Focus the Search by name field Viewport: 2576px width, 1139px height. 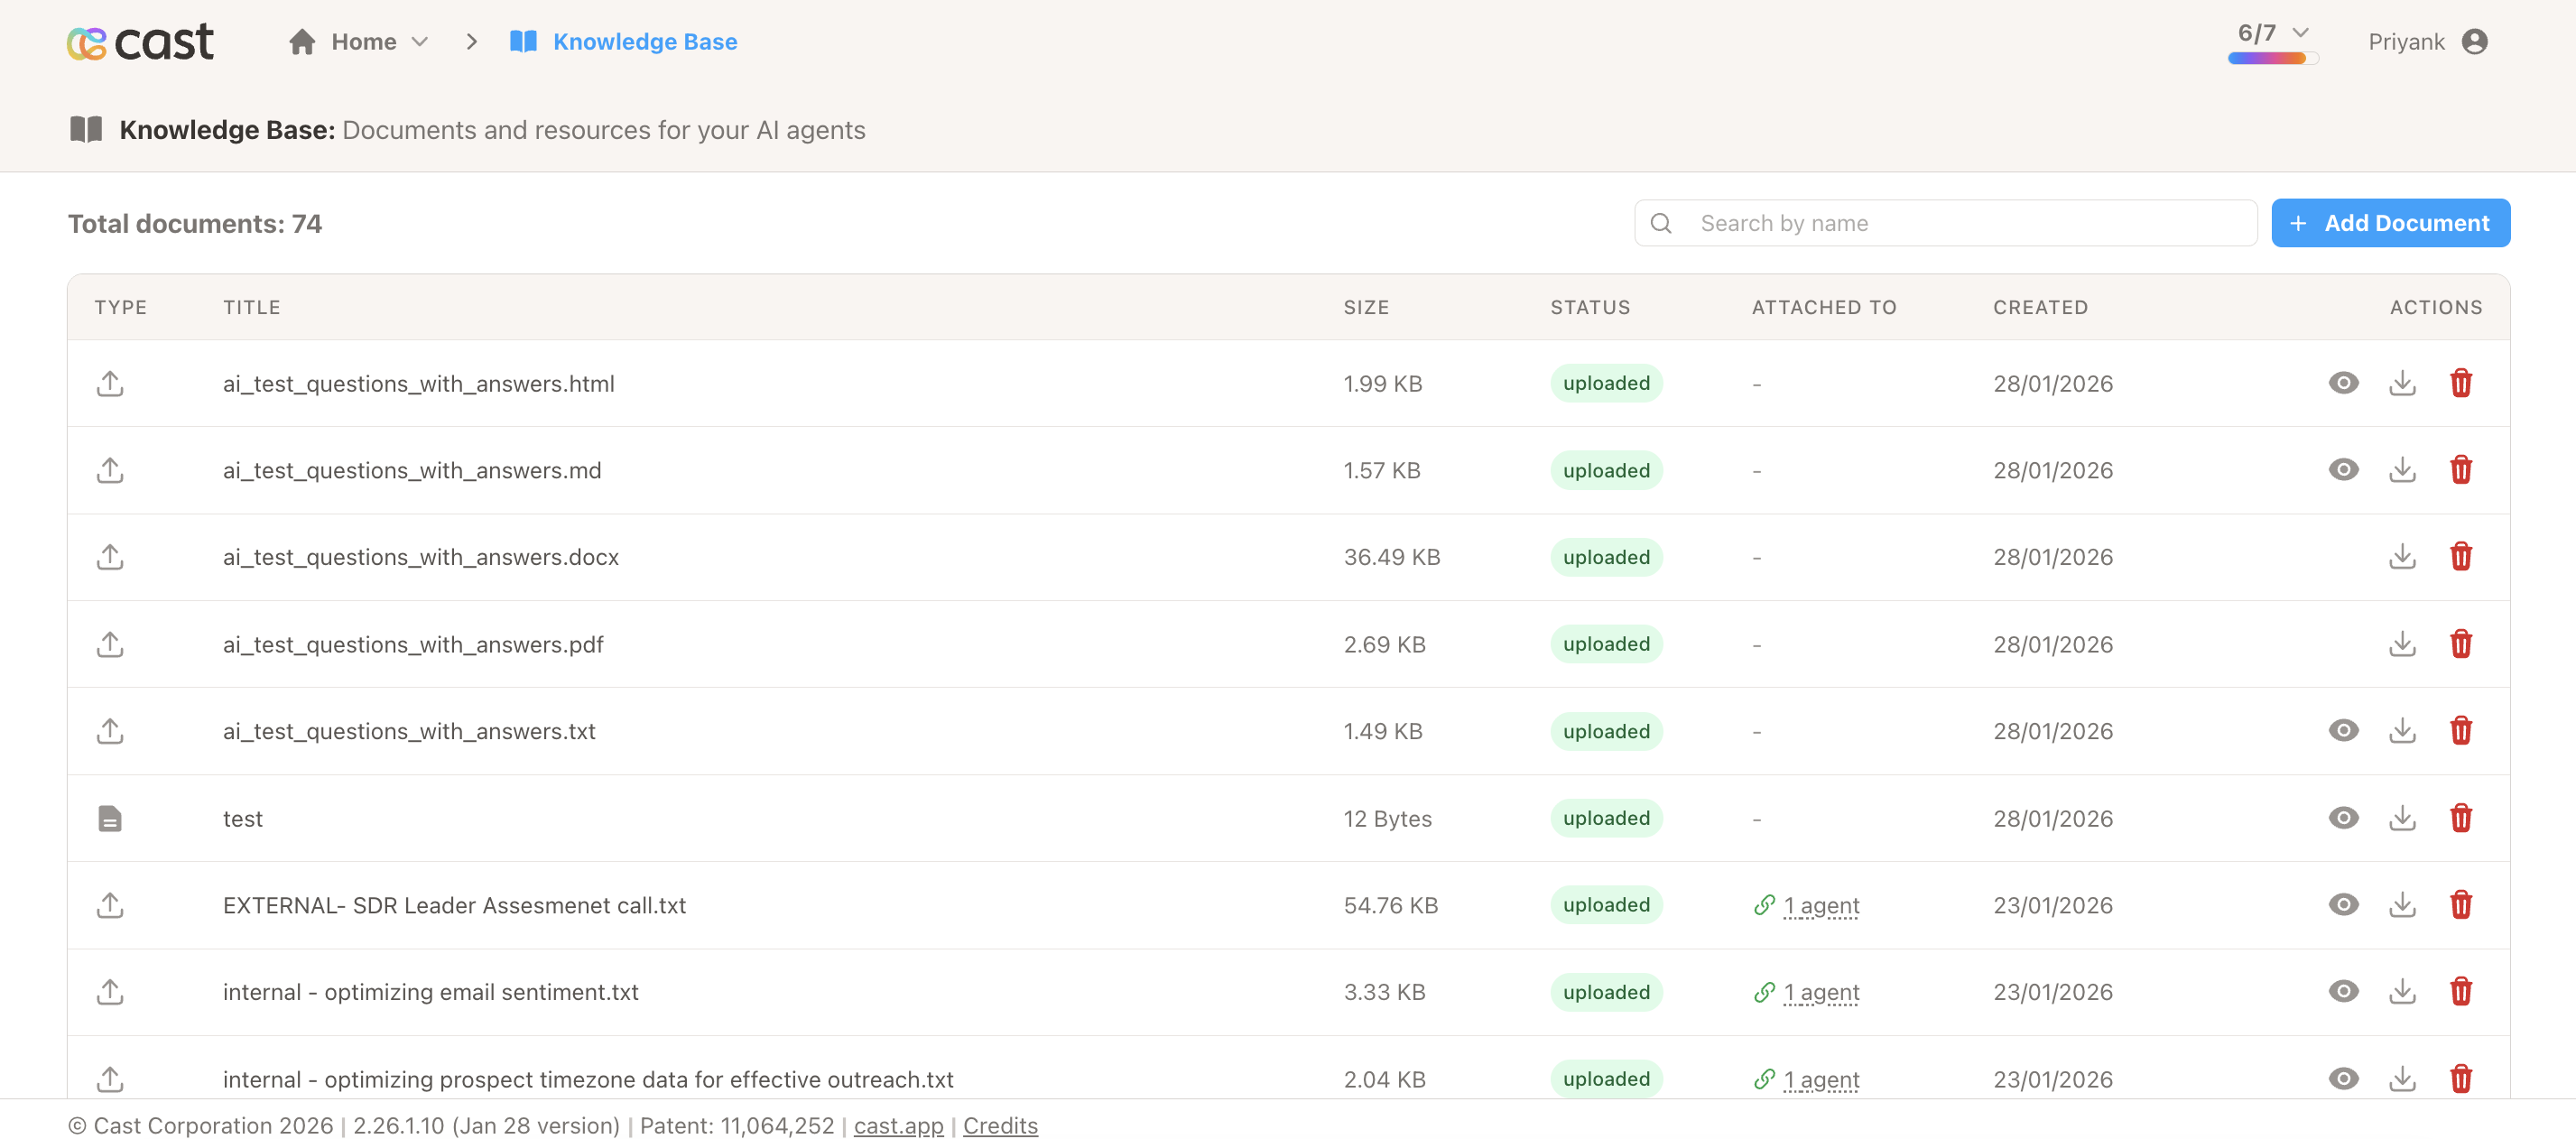(x=1960, y=223)
